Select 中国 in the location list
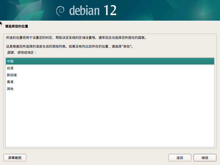Image resolution: width=220 pixels, height=165 pixels. [x=110, y=61]
